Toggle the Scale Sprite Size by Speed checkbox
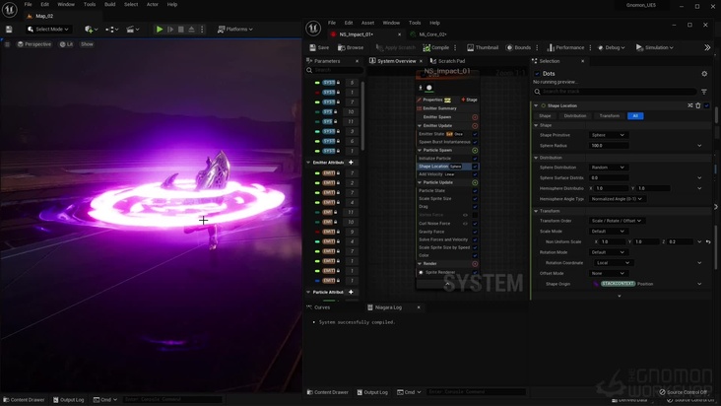721x406 pixels. click(x=475, y=247)
